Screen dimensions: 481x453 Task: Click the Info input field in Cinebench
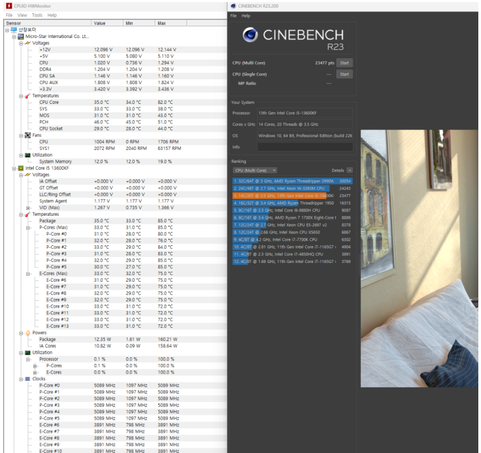click(305, 147)
